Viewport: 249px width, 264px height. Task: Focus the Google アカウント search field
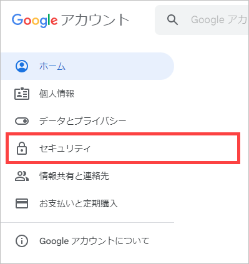202,20
